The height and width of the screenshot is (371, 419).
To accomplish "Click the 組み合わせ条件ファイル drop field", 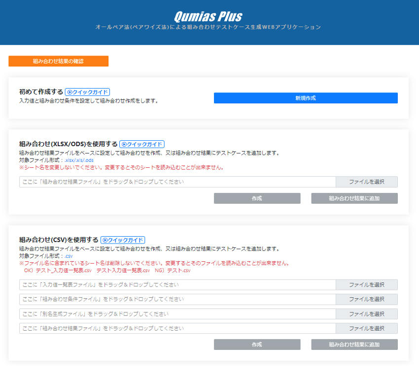I will click(177, 299).
